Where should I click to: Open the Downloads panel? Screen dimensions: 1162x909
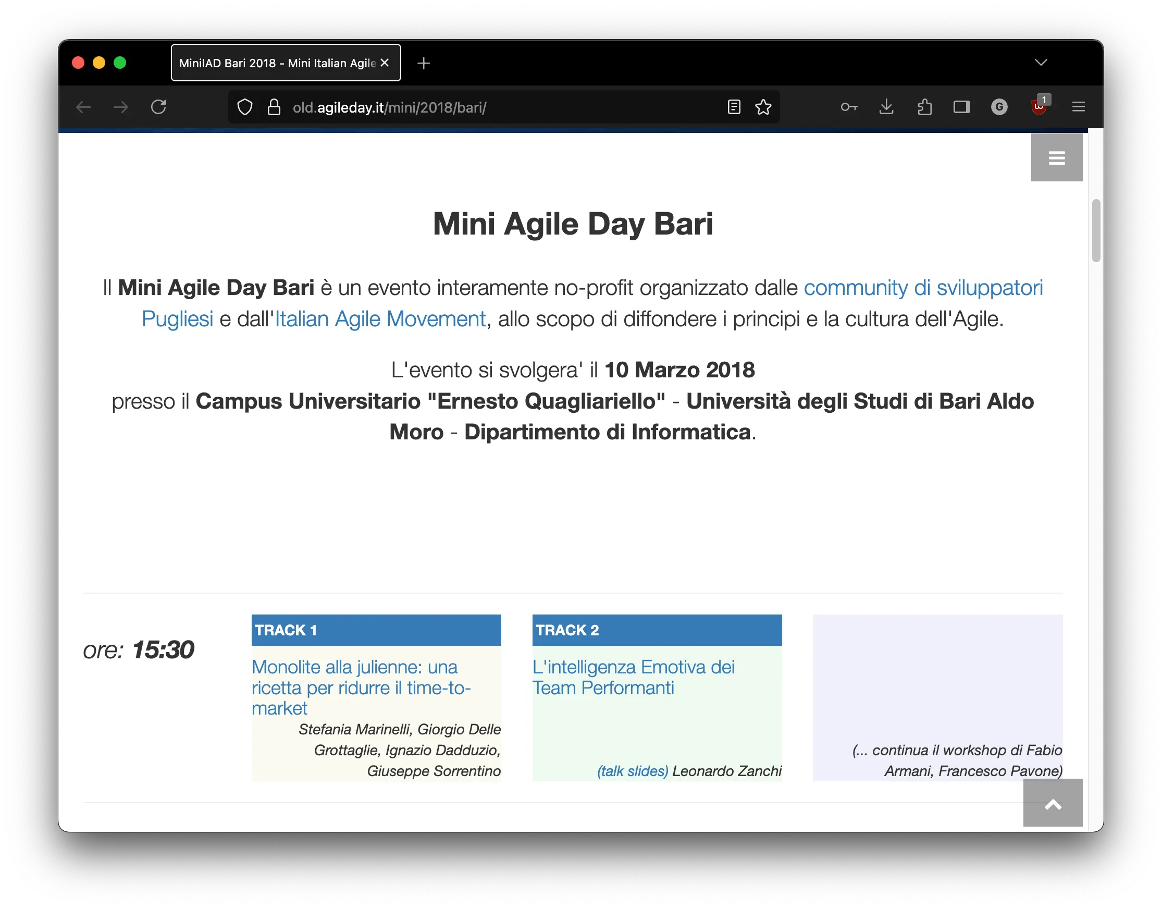pyautogui.click(x=886, y=107)
